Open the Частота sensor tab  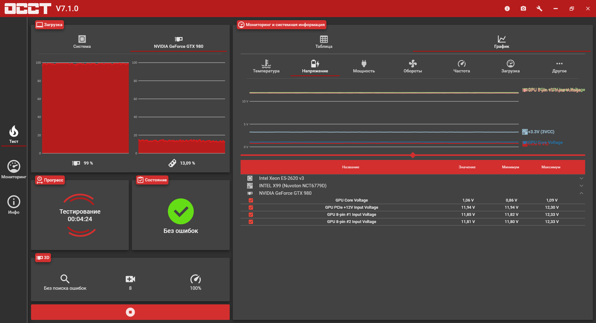462,66
